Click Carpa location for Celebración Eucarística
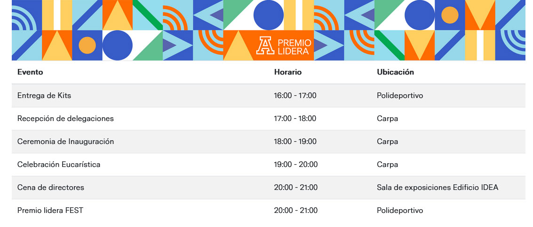Image resolution: width=533 pixels, height=227 pixels. (388, 165)
